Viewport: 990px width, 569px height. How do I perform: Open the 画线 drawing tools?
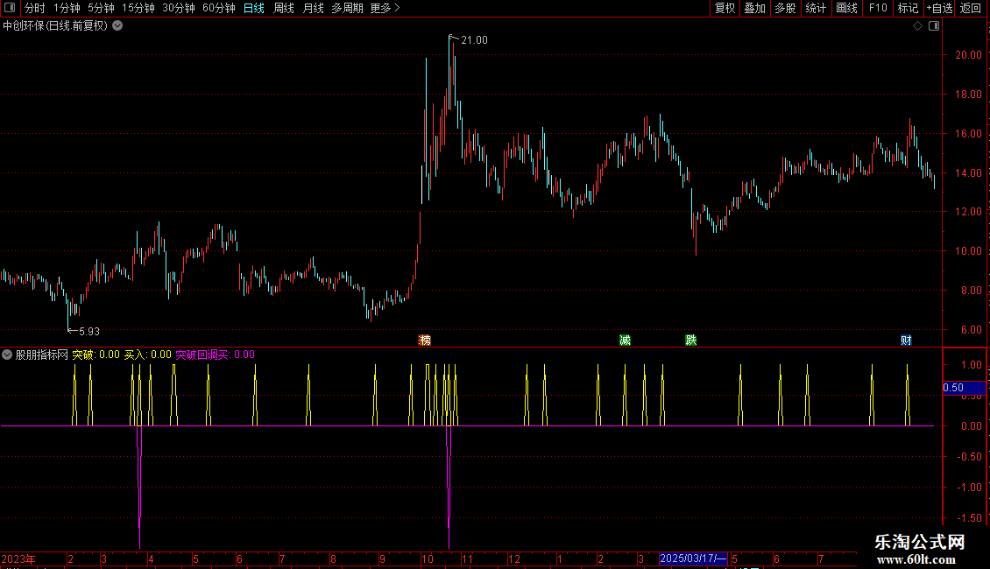point(846,8)
